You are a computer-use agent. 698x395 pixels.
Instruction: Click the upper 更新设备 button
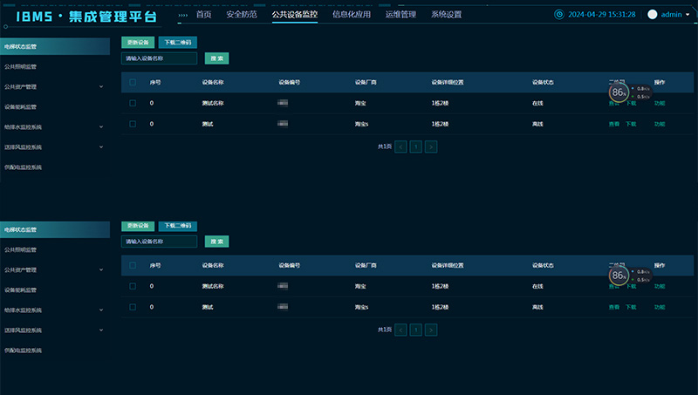[x=138, y=42]
